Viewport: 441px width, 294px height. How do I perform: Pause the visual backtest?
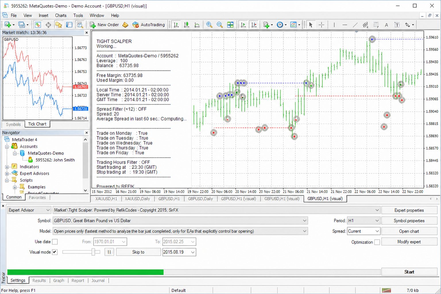point(109,252)
